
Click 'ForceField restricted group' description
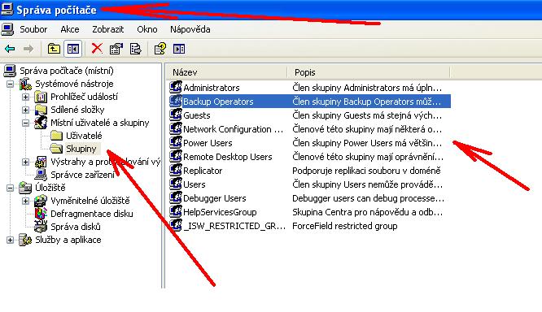pyautogui.click(x=344, y=226)
